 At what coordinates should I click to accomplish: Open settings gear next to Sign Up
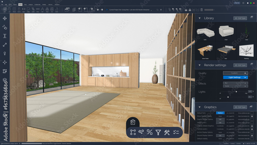point(243,3)
